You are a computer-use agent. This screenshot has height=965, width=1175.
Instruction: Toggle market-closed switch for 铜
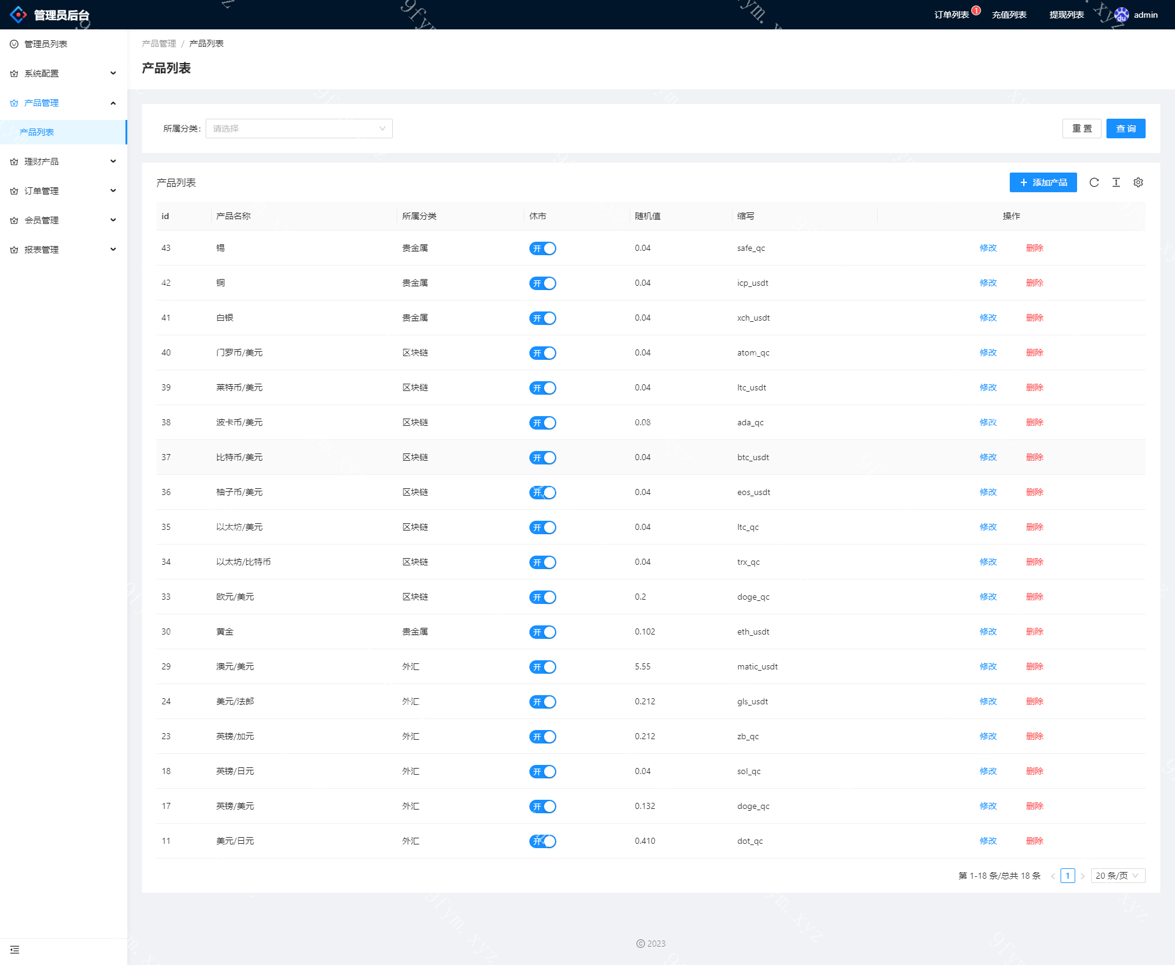coord(542,283)
